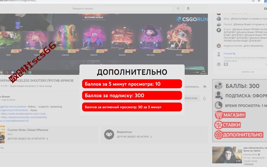The height and width of the screenshot is (167, 267).
Task: Click the Spotify icon in the streamed taskbar
Action: click(30, 72)
